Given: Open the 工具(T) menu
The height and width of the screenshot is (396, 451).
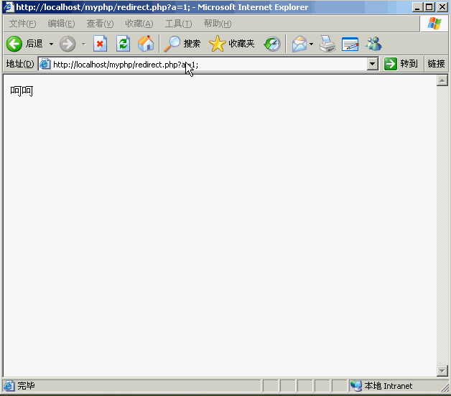Looking at the screenshot, I should click(x=178, y=24).
